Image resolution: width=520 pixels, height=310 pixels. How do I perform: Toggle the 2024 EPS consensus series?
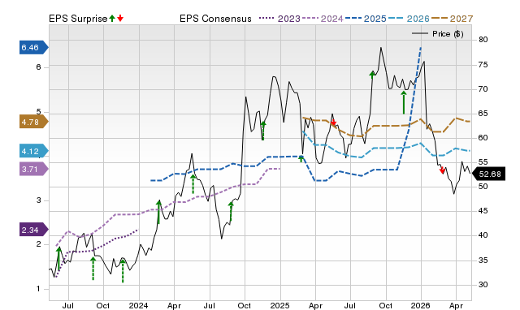323,19
